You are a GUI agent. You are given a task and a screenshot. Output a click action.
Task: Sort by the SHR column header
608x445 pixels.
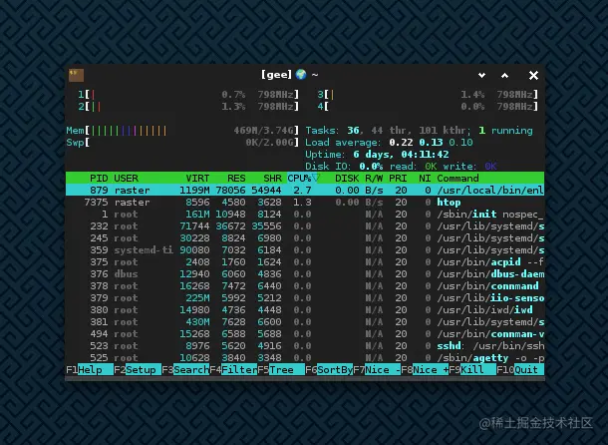click(272, 178)
